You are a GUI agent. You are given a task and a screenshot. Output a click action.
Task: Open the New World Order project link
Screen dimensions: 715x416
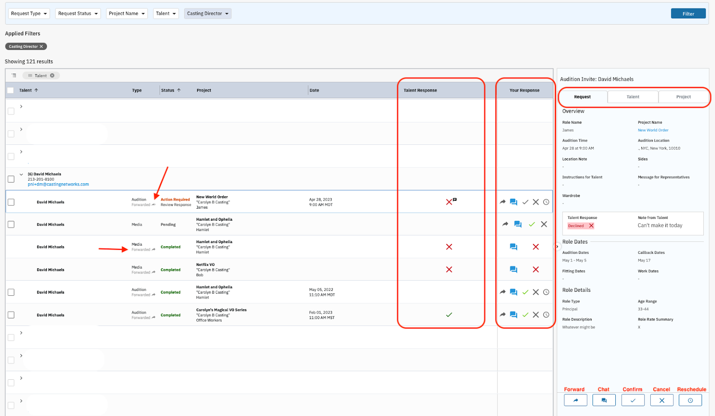coord(653,130)
